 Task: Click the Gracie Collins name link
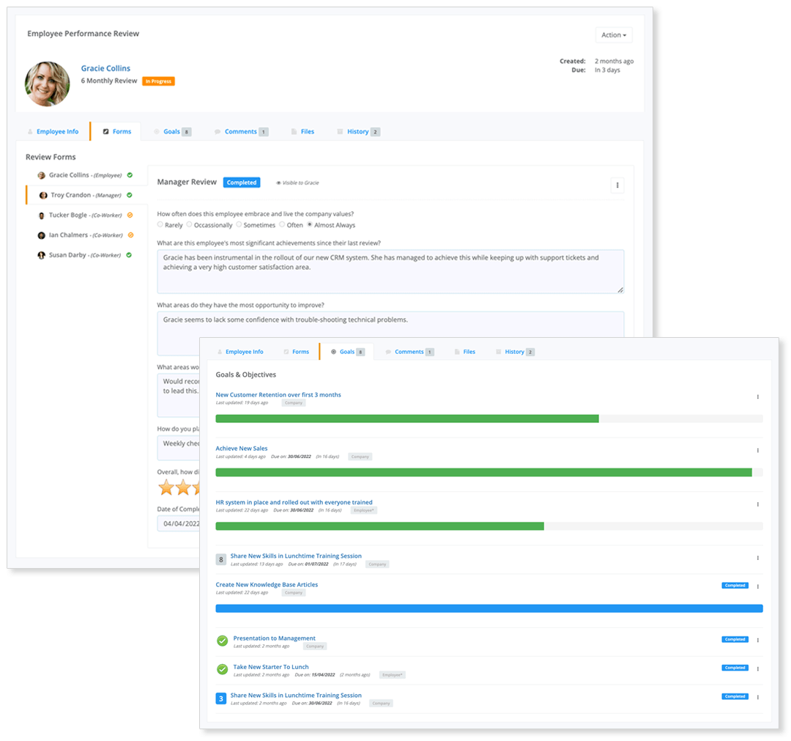click(105, 68)
